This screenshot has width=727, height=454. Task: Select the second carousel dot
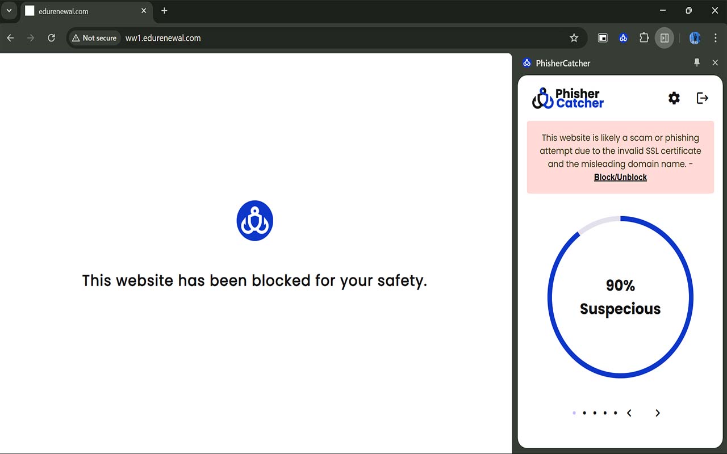584,413
